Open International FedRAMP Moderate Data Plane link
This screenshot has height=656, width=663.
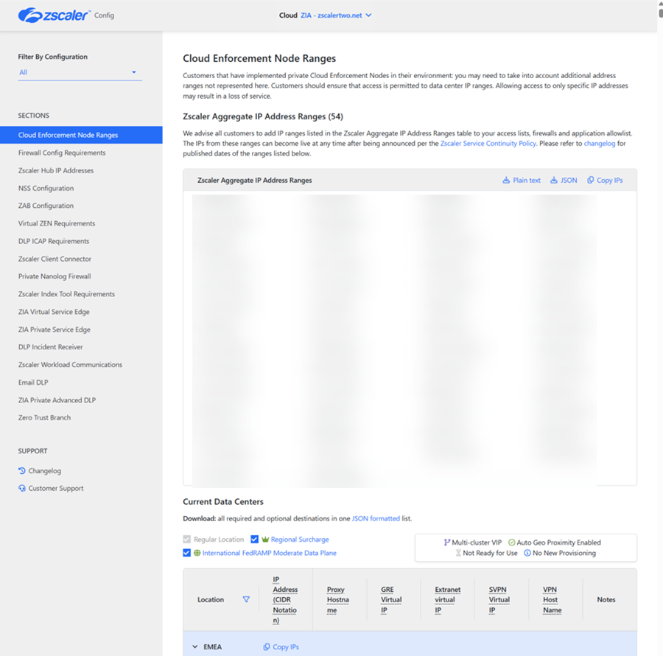tap(270, 553)
